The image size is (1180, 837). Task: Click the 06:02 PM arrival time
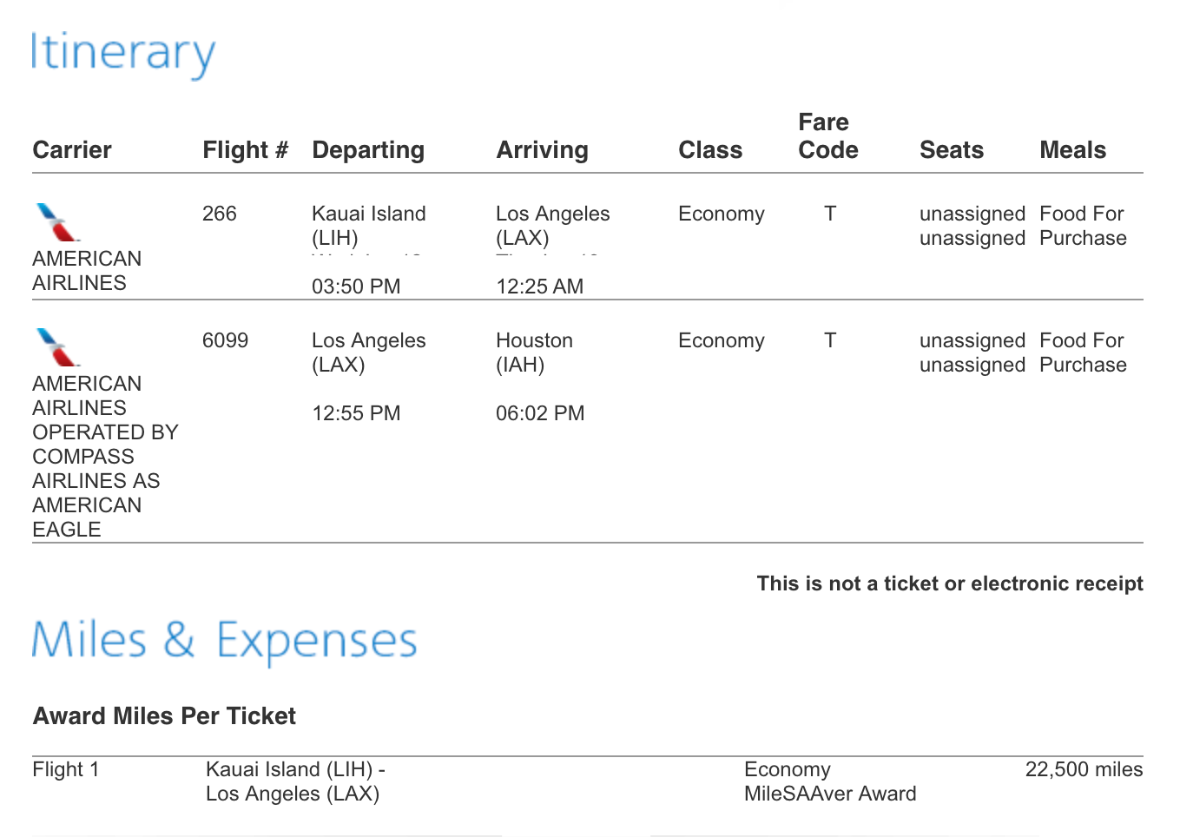coord(540,413)
